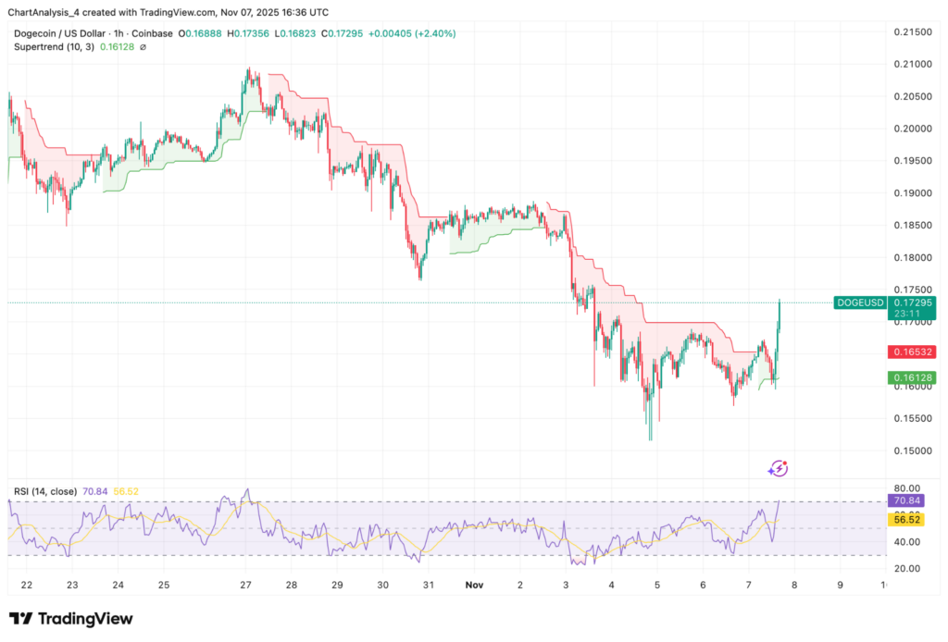Click the DOGEUSD price label tag
This screenshot has height=642, width=948.
[861, 302]
